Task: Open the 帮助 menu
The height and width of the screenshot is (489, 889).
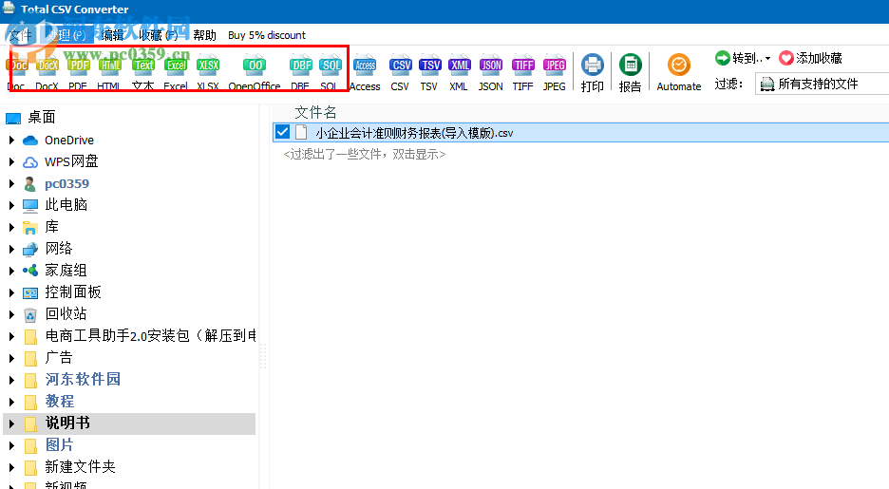Action: 204,35
